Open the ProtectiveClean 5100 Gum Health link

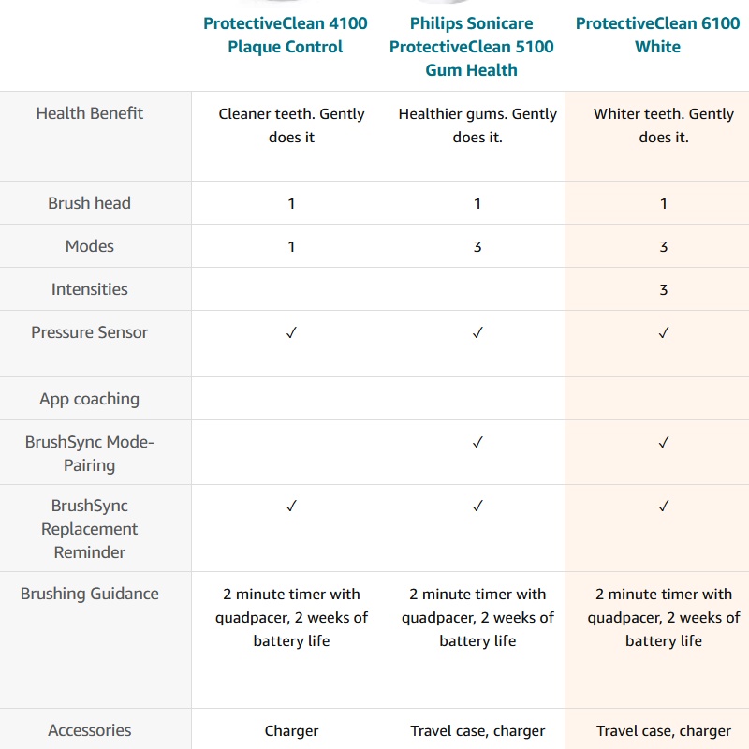[472, 46]
